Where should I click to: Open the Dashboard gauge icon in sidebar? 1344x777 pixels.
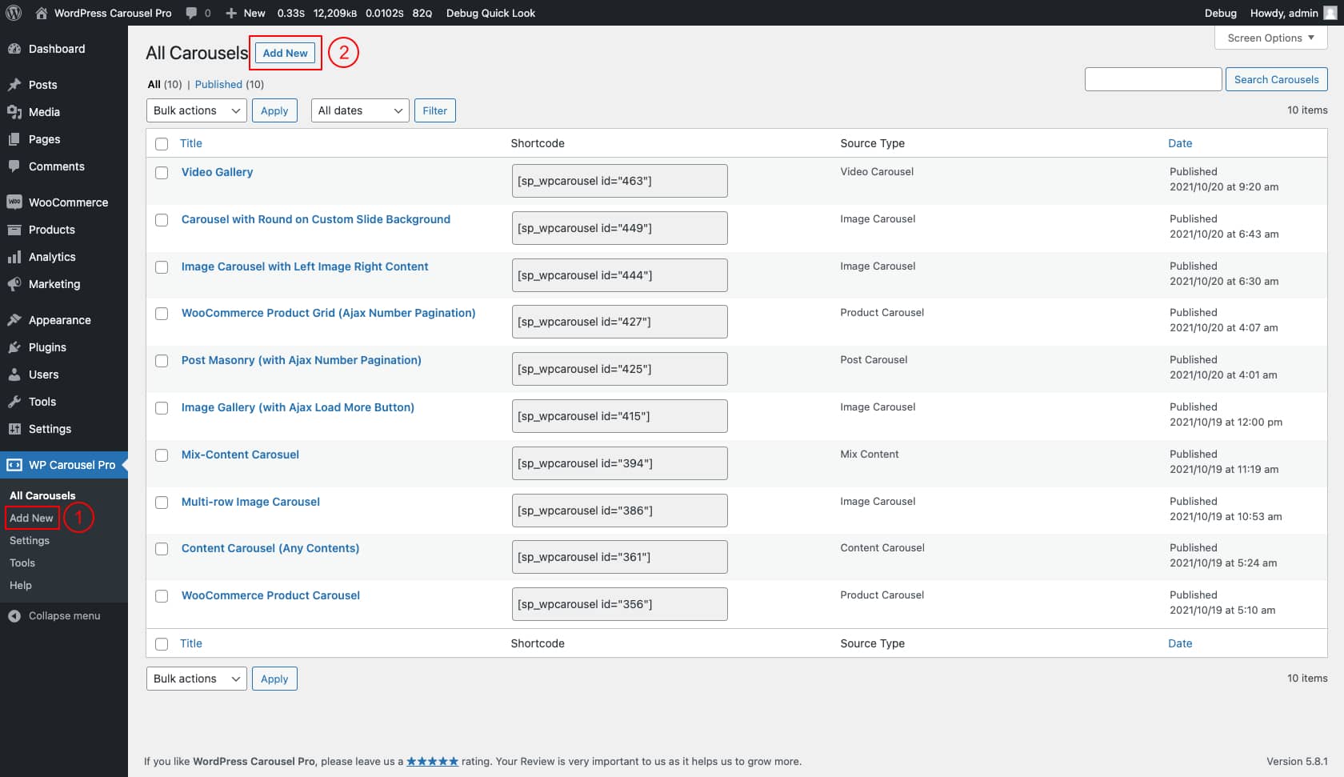point(14,49)
